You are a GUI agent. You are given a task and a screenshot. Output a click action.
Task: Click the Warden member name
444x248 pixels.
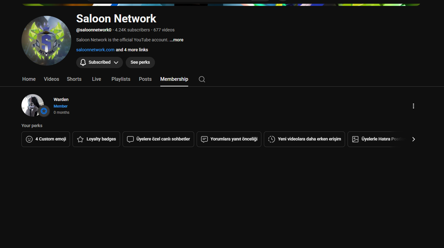(61, 99)
